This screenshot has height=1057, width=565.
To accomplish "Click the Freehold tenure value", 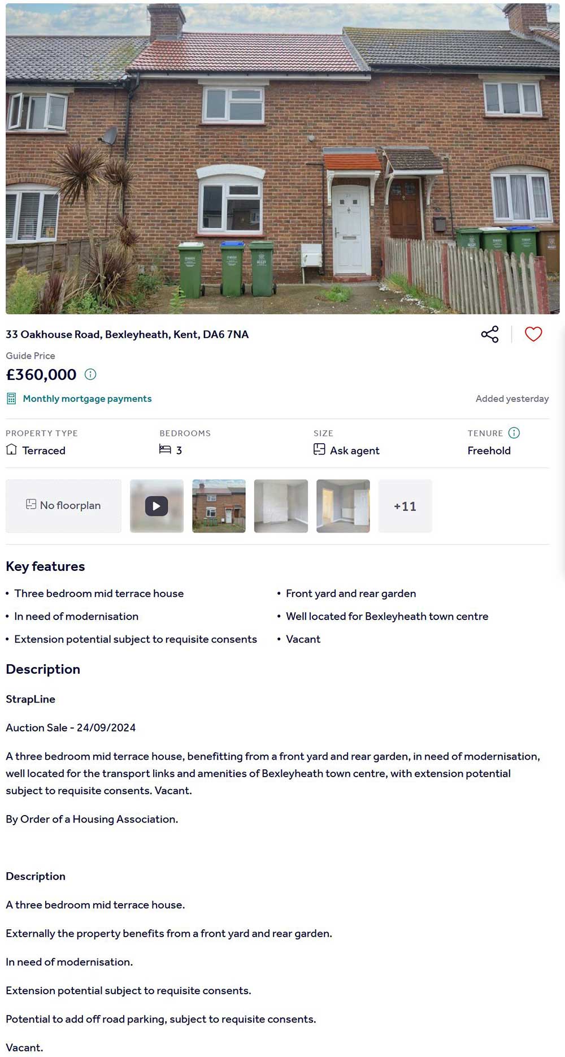I will pyautogui.click(x=489, y=450).
